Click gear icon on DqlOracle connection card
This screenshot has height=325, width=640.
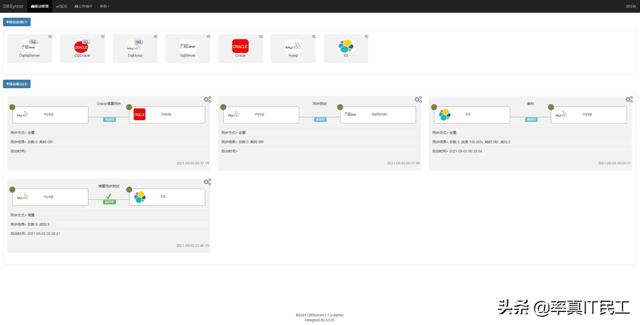(103, 36)
